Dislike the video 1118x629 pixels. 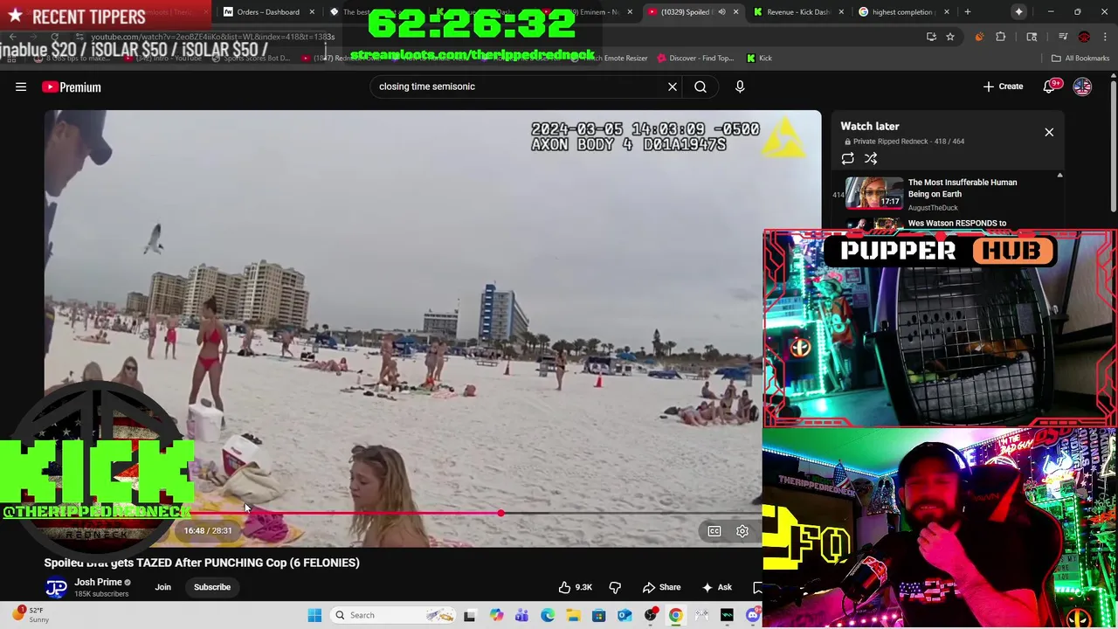coord(615,587)
